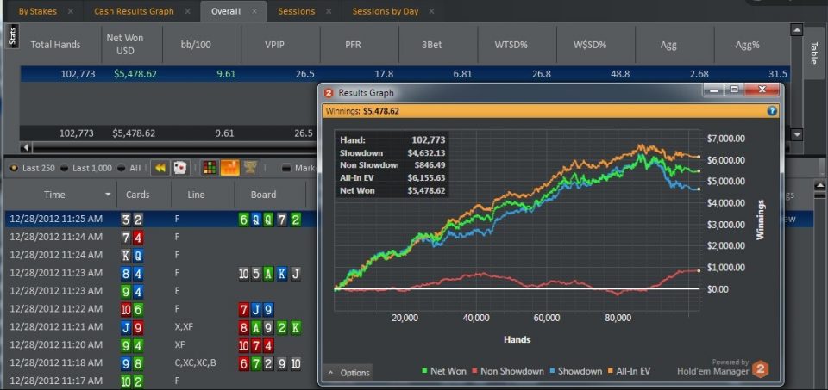Image resolution: width=828 pixels, height=390 pixels.
Task: Open help icon in Results Graph
Action: coord(772,110)
